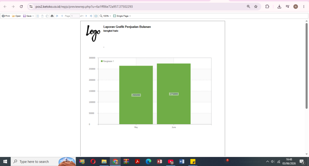Screen dimensions: 309x166
Task: Click the resources/thumbnails icon
Action: click(x=47, y=16)
